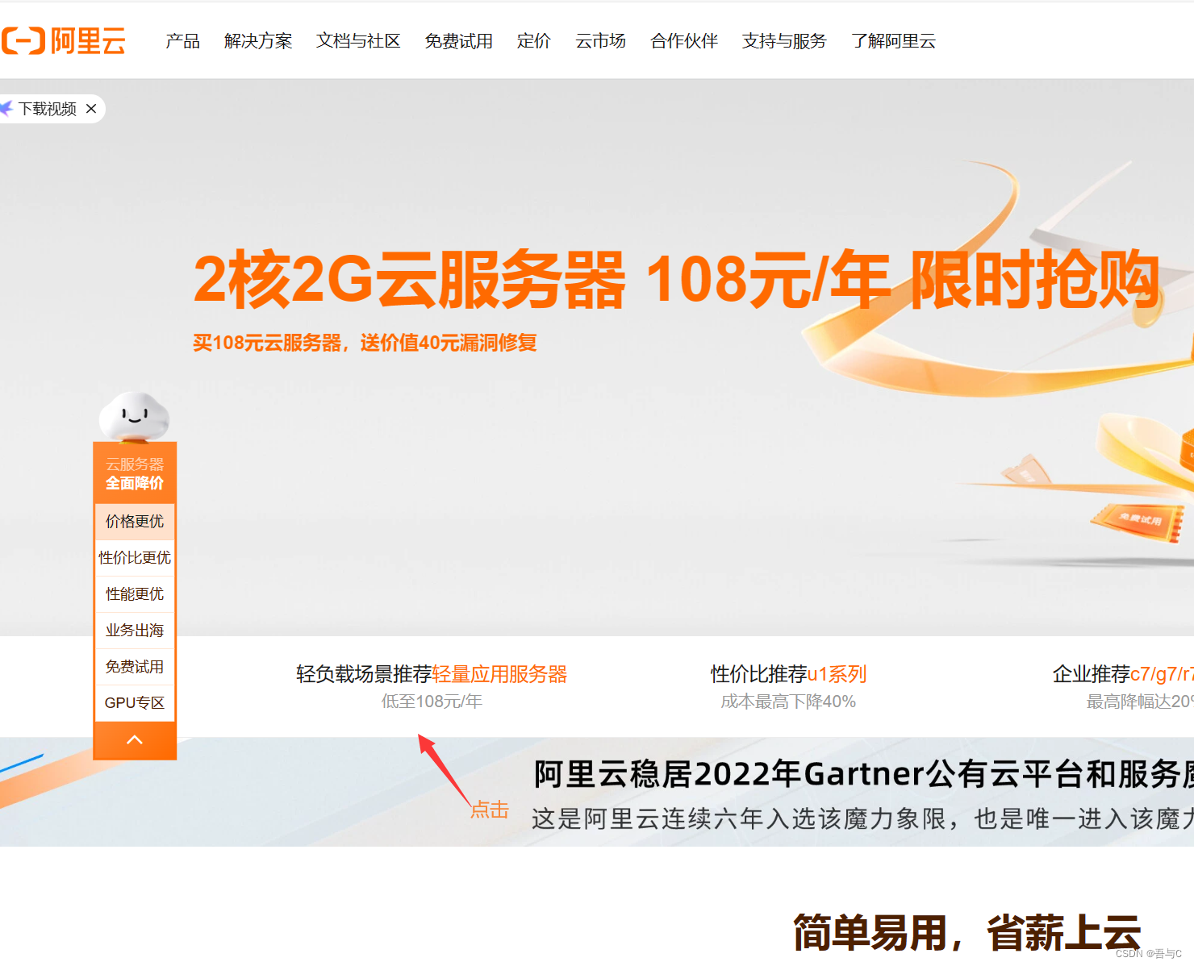Open 文档与社区 in navigation bar
The width and height of the screenshot is (1194, 966).
click(358, 41)
